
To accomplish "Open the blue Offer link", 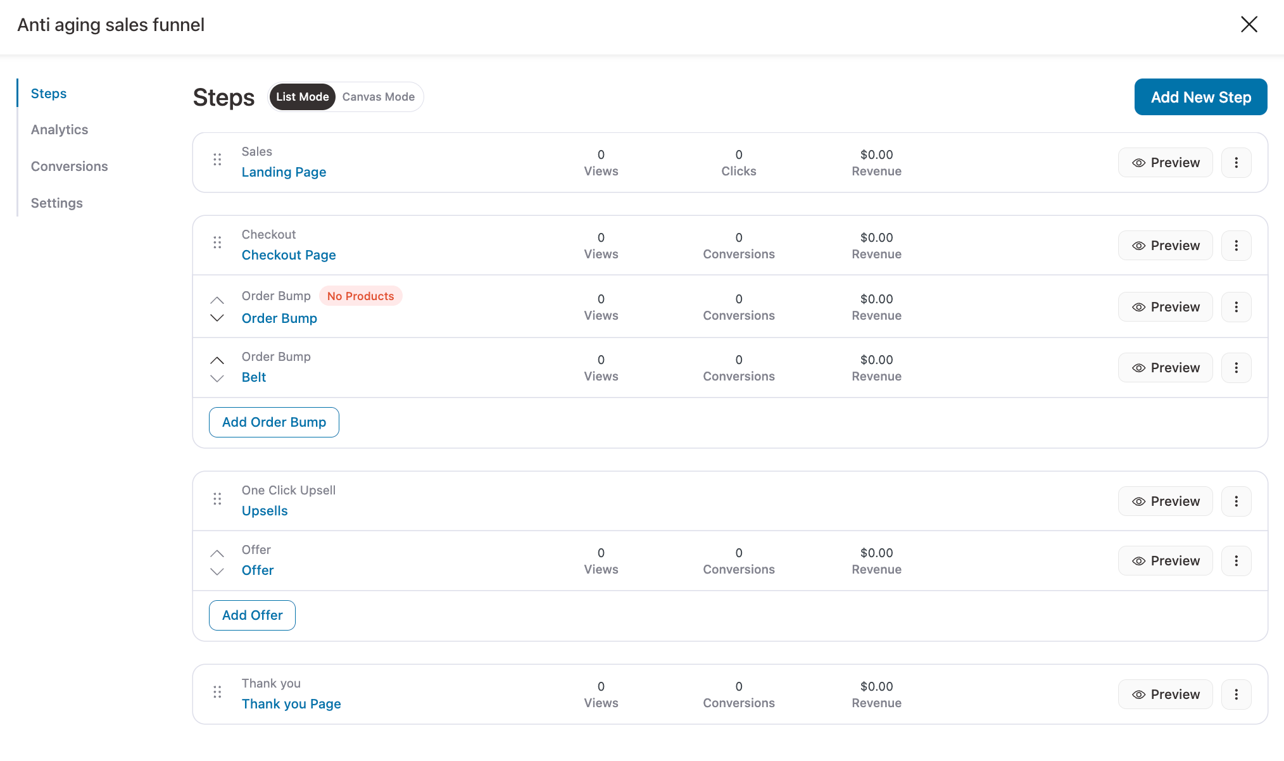I will [258, 570].
